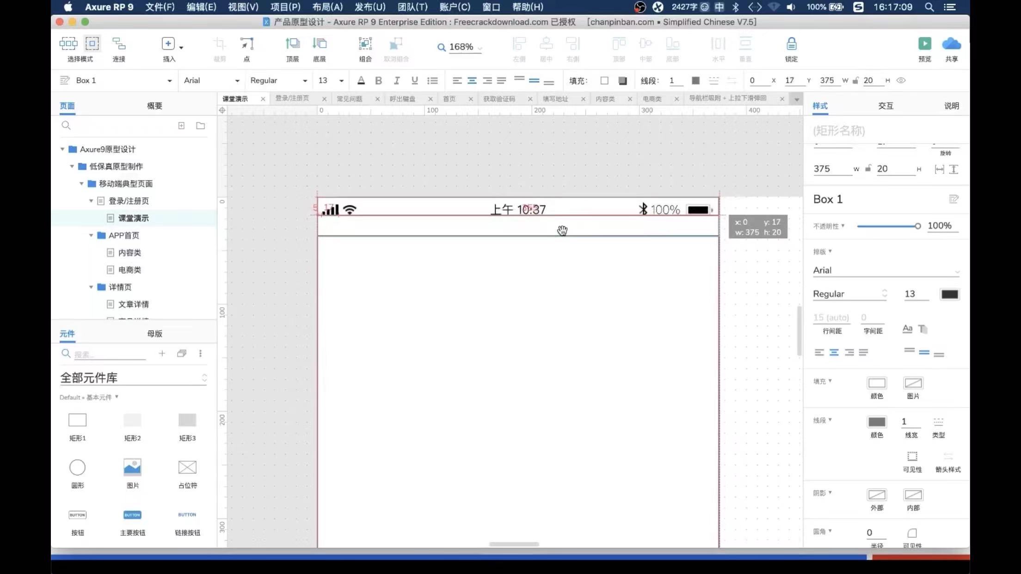Click the add page icon in Pages panel

(x=181, y=126)
